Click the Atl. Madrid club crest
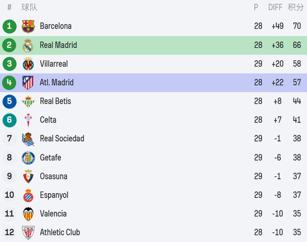The height and width of the screenshot is (242, 307). (28, 83)
